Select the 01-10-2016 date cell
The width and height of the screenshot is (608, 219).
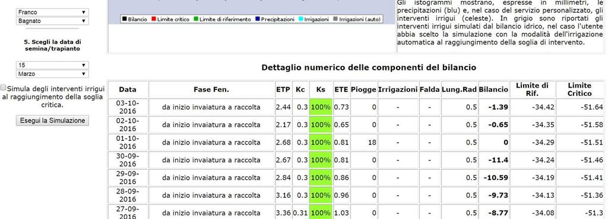pyautogui.click(x=128, y=142)
